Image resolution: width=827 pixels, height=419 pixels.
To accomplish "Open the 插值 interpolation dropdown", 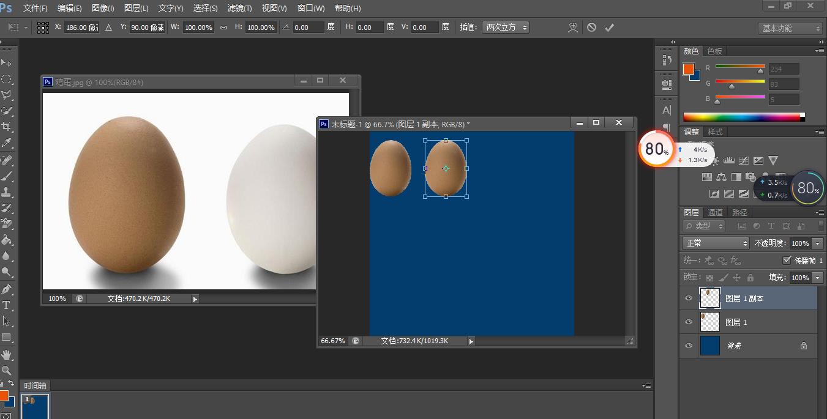I will coord(506,27).
